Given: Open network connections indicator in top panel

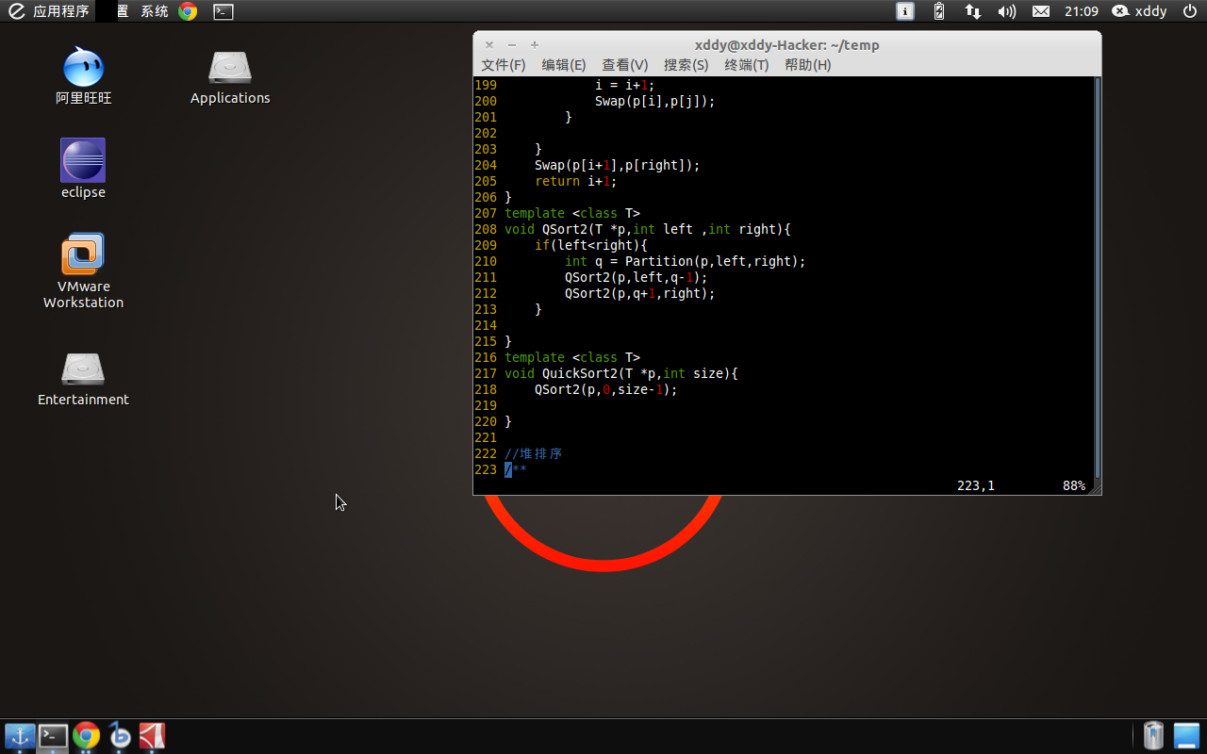Looking at the screenshot, I should [973, 11].
